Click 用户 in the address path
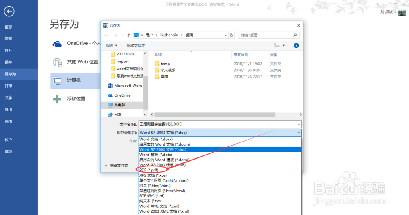 (149, 35)
